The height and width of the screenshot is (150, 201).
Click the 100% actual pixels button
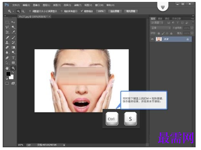coord(101,11)
